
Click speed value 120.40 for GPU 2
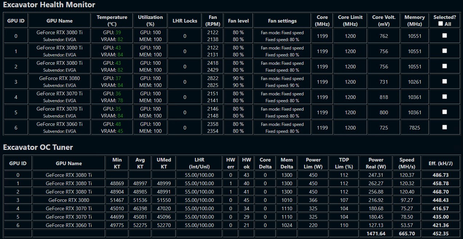tap(407, 192)
